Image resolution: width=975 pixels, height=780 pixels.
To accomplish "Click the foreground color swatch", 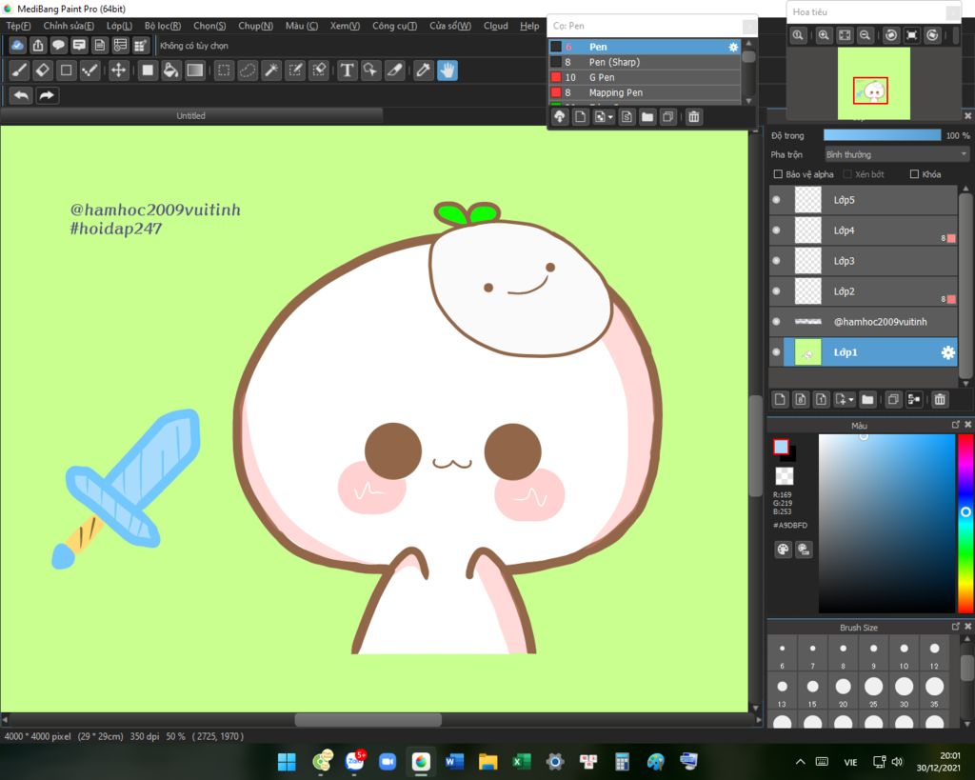I will [781, 447].
